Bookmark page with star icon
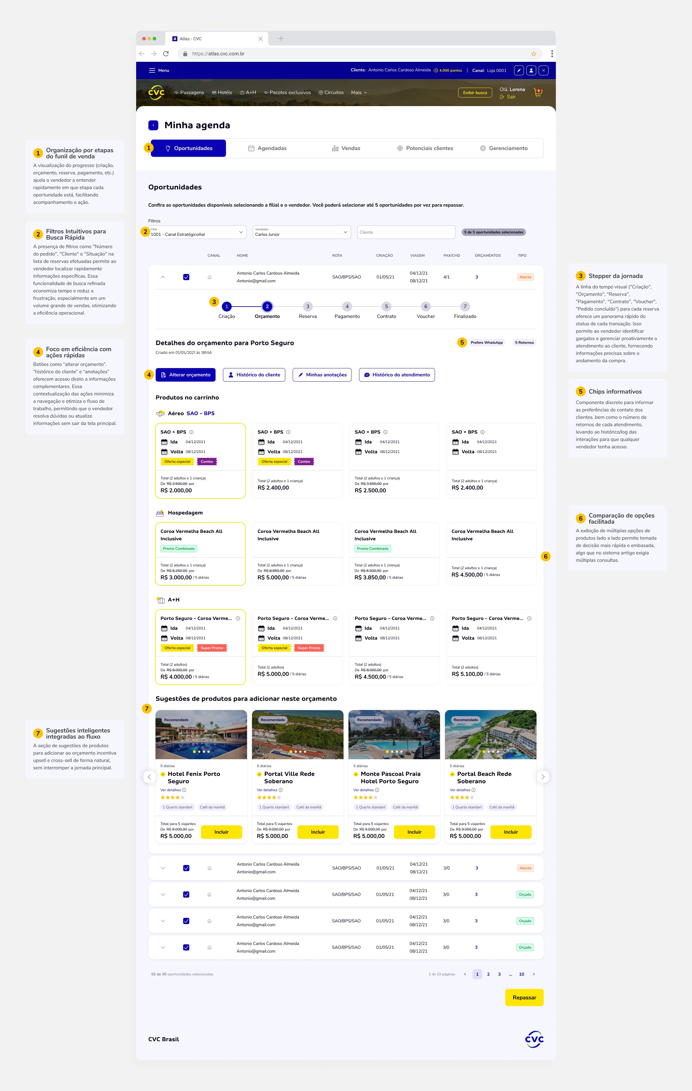Screen dimensions: 692x1091 click(533, 54)
